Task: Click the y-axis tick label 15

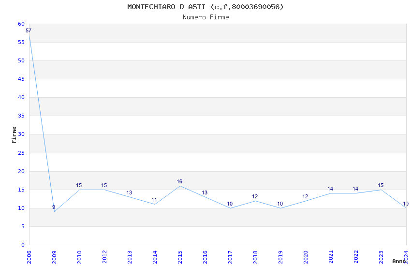Action: [x=21, y=190]
